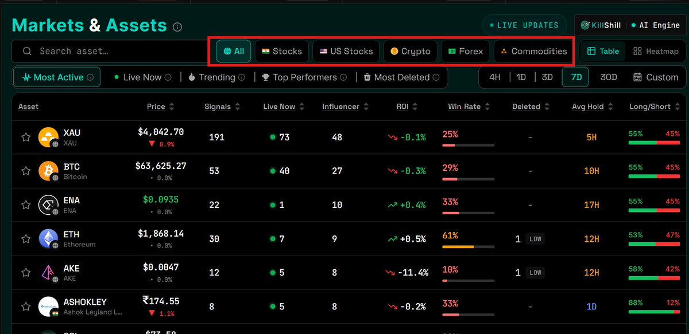
Task: Star the ASHOKLEY asset as favorite
Action: pos(25,307)
